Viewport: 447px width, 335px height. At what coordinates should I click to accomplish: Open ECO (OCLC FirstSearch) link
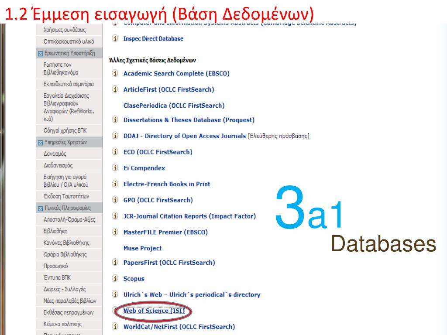click(x=158, y=152)
